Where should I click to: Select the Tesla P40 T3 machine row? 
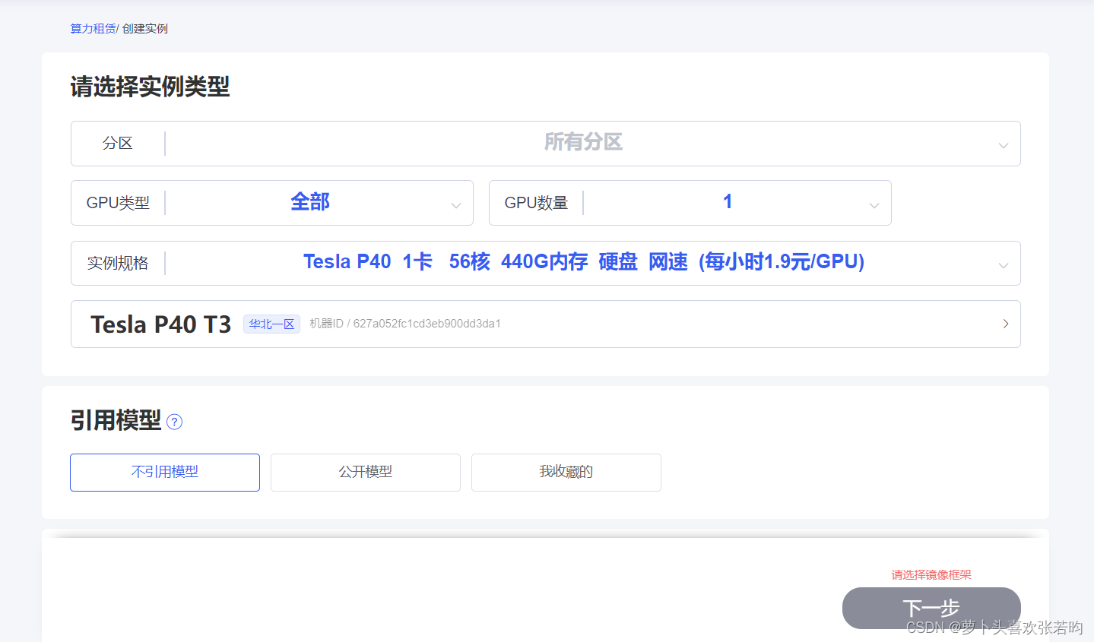tap(545, 324)
